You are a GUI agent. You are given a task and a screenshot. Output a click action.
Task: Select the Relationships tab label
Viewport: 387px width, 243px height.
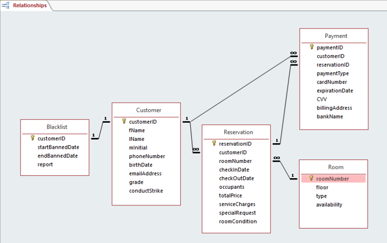coord(30,5)
